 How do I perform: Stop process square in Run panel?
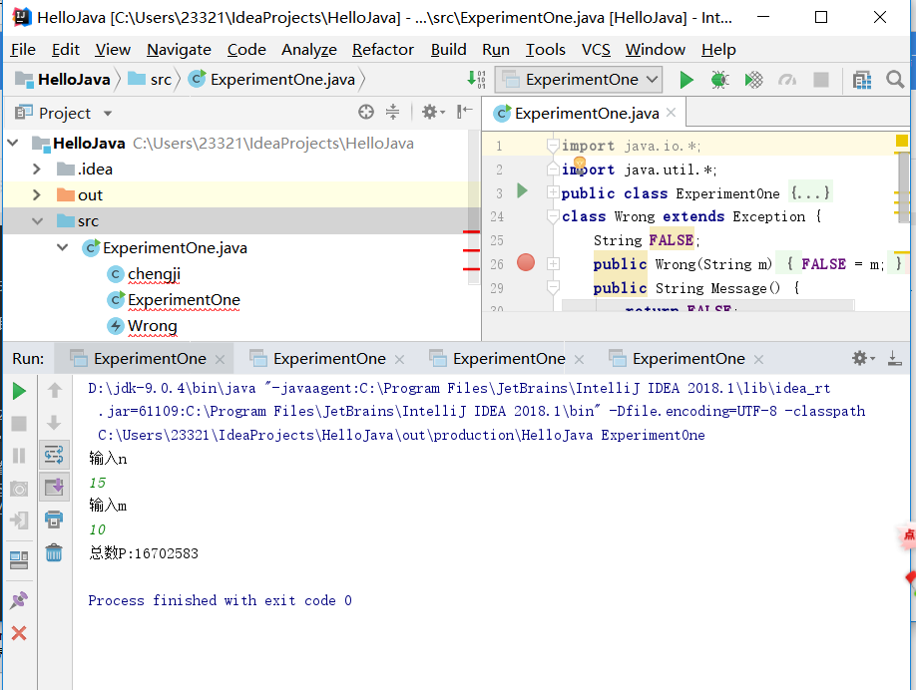click(19, 423)
